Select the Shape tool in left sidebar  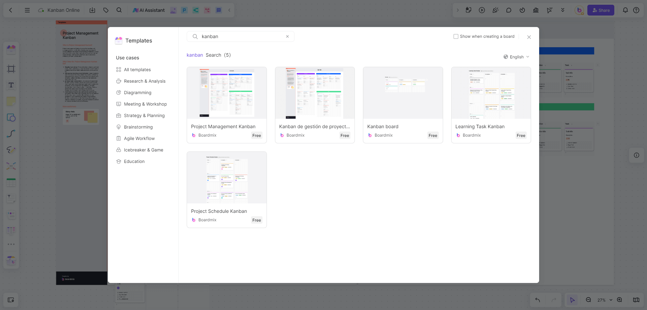(x=11, y=117)
